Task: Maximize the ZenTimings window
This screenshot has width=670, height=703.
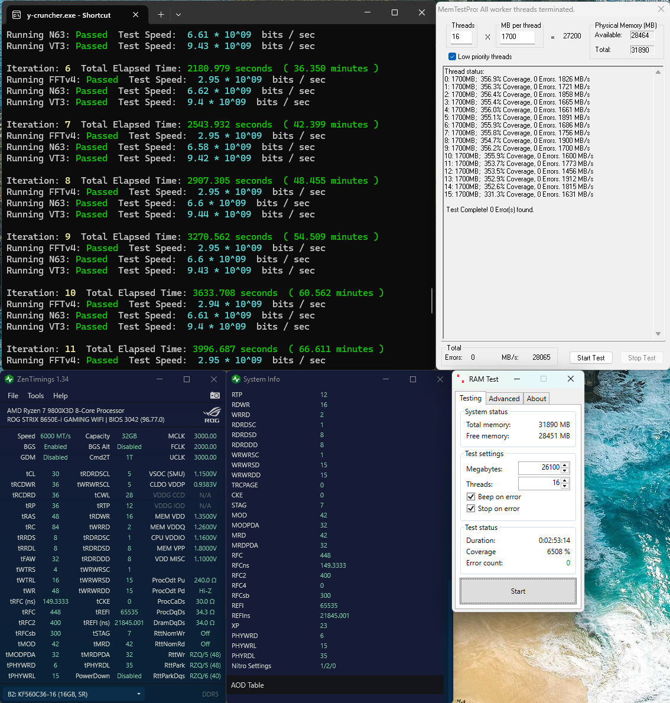Action: 187,379
